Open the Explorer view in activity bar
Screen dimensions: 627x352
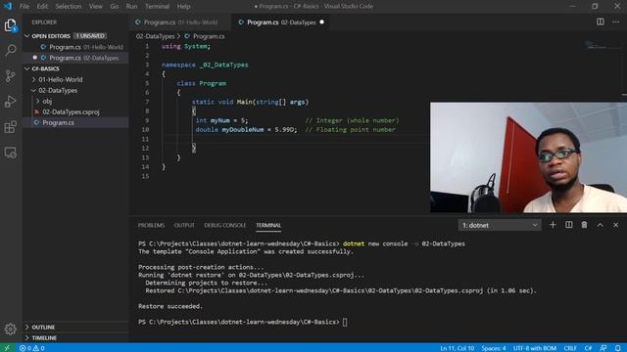tap(11, 25)
